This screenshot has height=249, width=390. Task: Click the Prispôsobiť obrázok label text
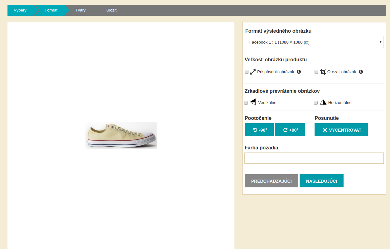pyautogui.click(x=276, y=72)
